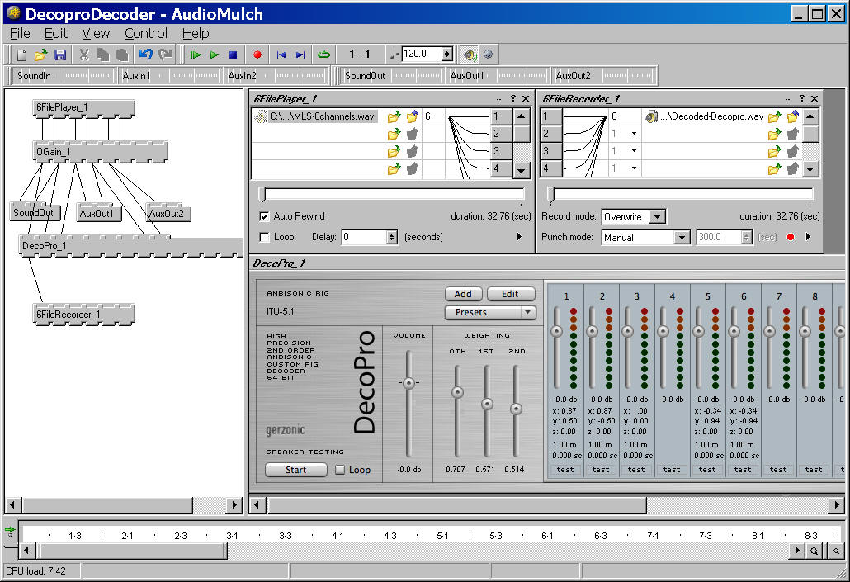Screen dimensions: 850x582
Task: Click the Play from start icon
Action: 196,54
